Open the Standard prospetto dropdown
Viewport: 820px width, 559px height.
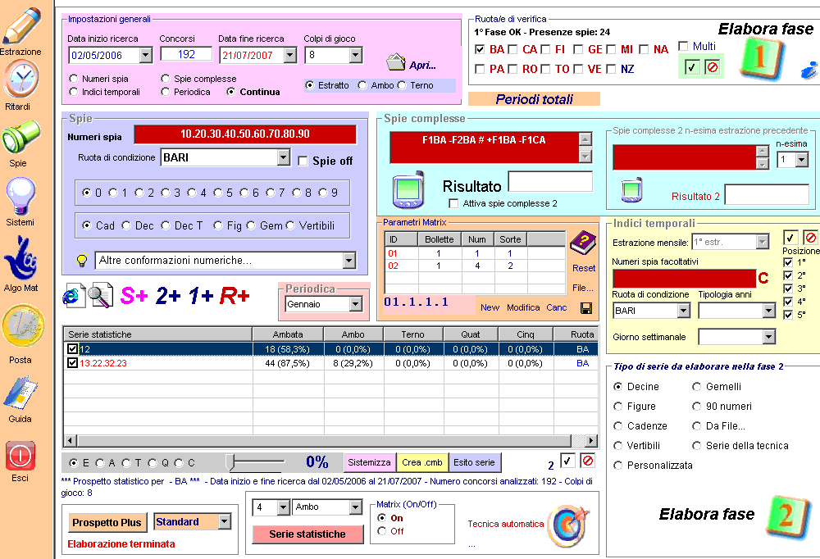point(225,521)
